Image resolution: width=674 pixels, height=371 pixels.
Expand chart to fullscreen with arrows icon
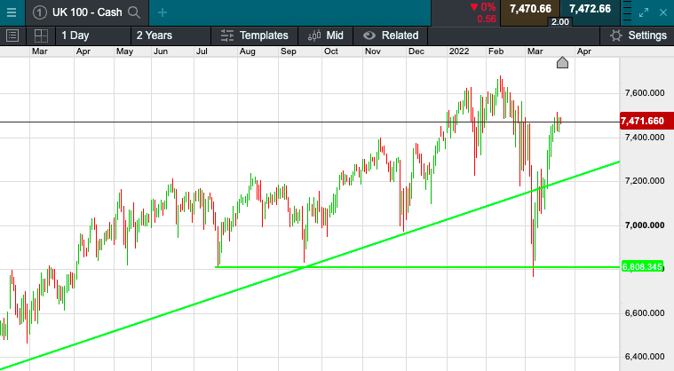(x=644, y=12)
